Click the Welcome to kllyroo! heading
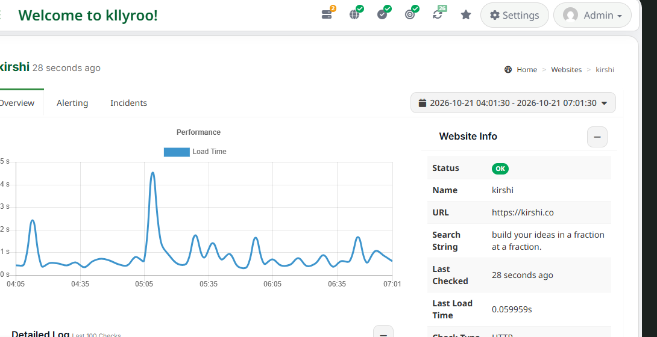Viewport: 657px width, 337px height. [x=88, y=16]
